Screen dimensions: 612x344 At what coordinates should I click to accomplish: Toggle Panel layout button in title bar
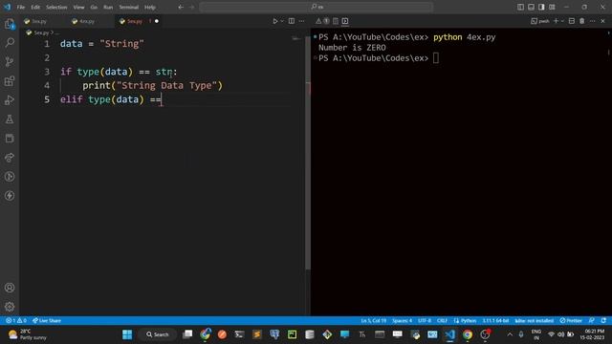(532, 7)
